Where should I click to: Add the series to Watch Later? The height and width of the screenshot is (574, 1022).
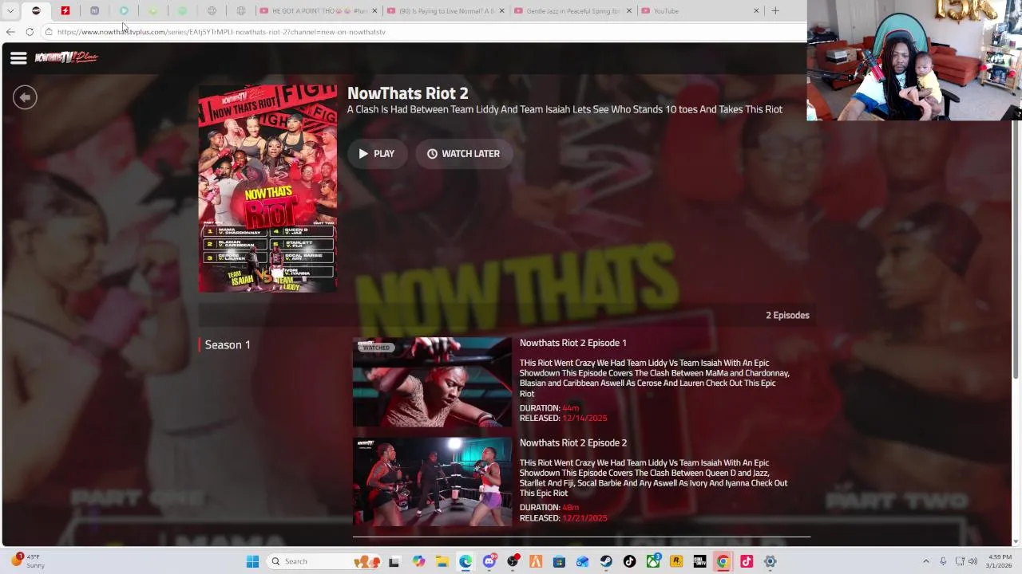(463, 154)
